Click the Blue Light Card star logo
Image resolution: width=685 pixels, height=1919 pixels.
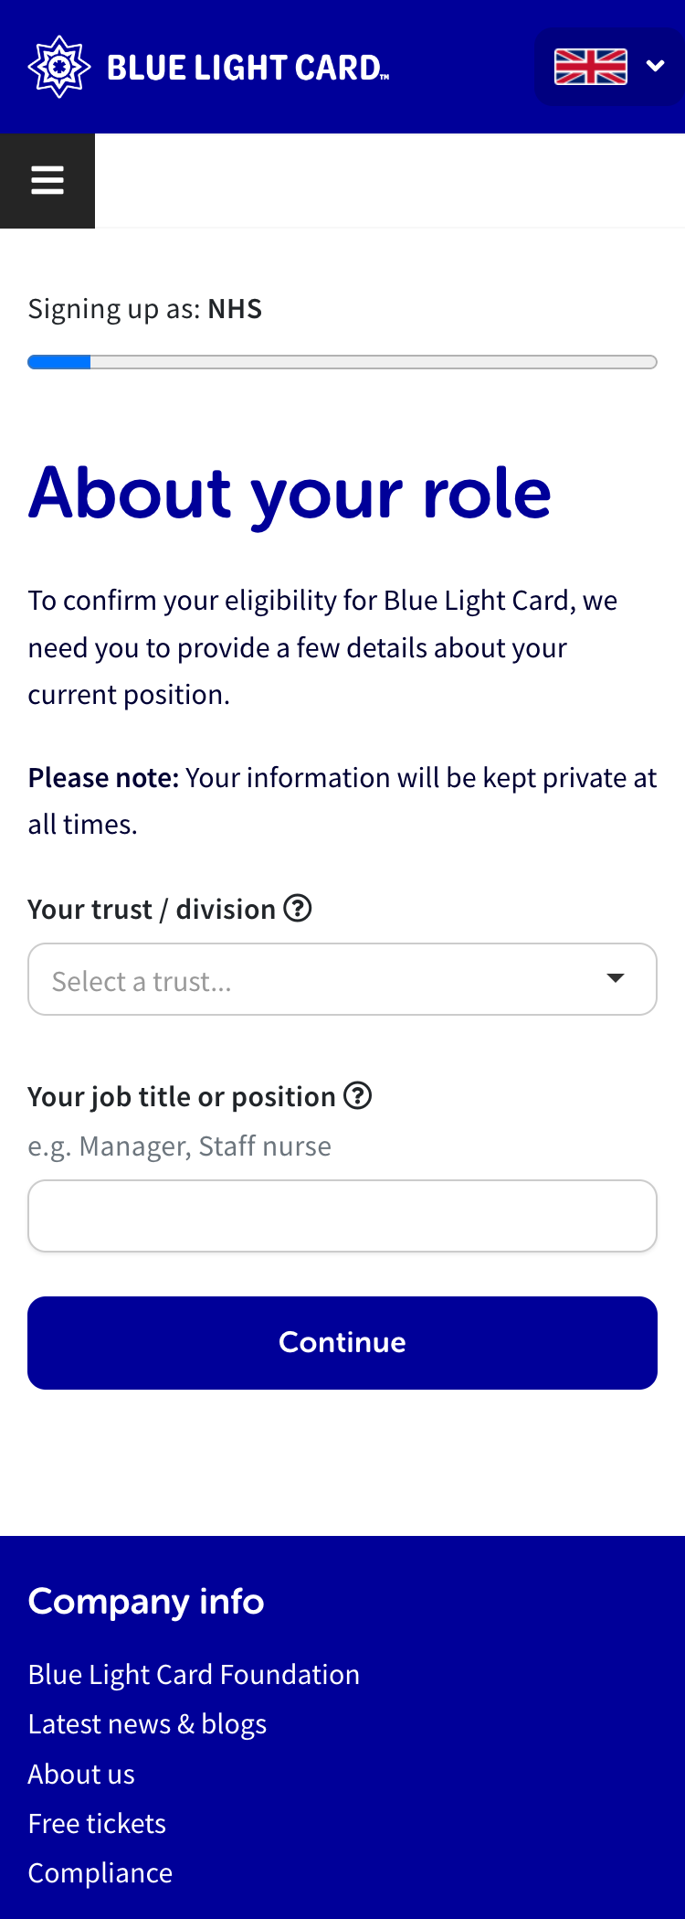tap(59, 67)
